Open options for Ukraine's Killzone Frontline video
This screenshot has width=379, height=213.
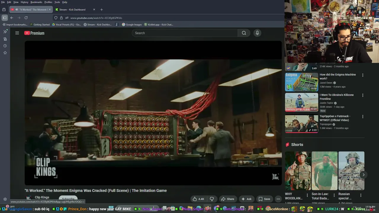click(363, 95)
